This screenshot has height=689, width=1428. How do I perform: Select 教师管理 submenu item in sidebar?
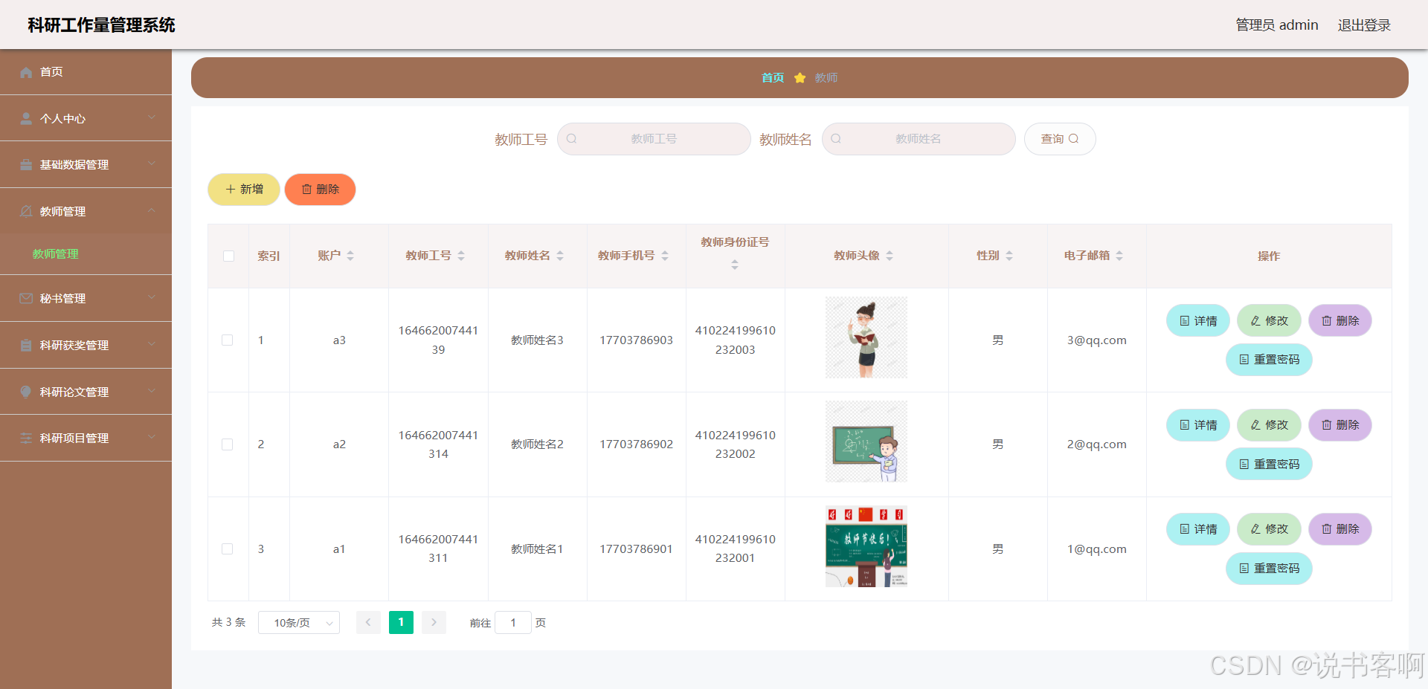pos(55,253)
